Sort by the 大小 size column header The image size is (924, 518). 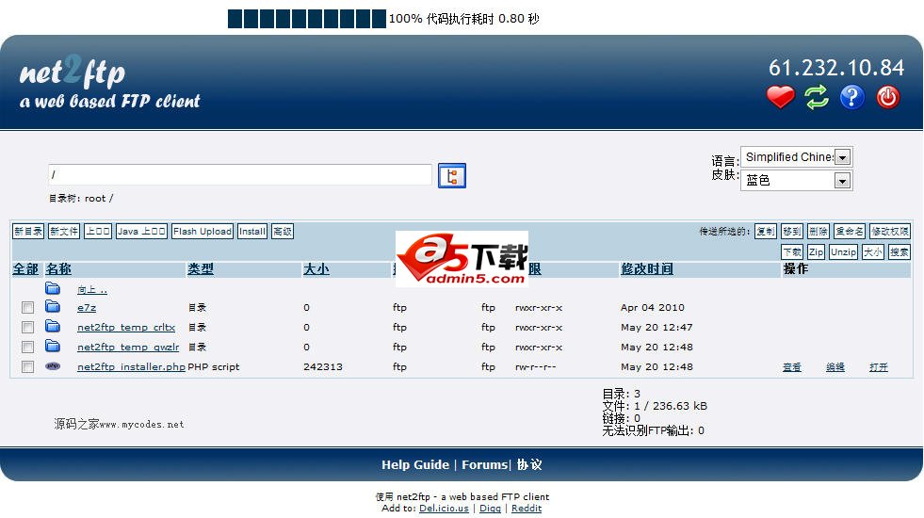316,269
